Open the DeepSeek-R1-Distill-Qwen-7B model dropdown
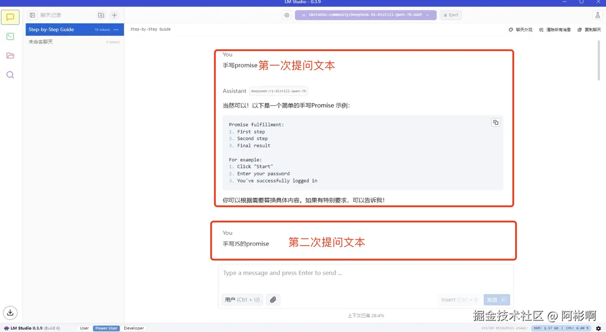 pyautogui.click(x=365, y=15)
